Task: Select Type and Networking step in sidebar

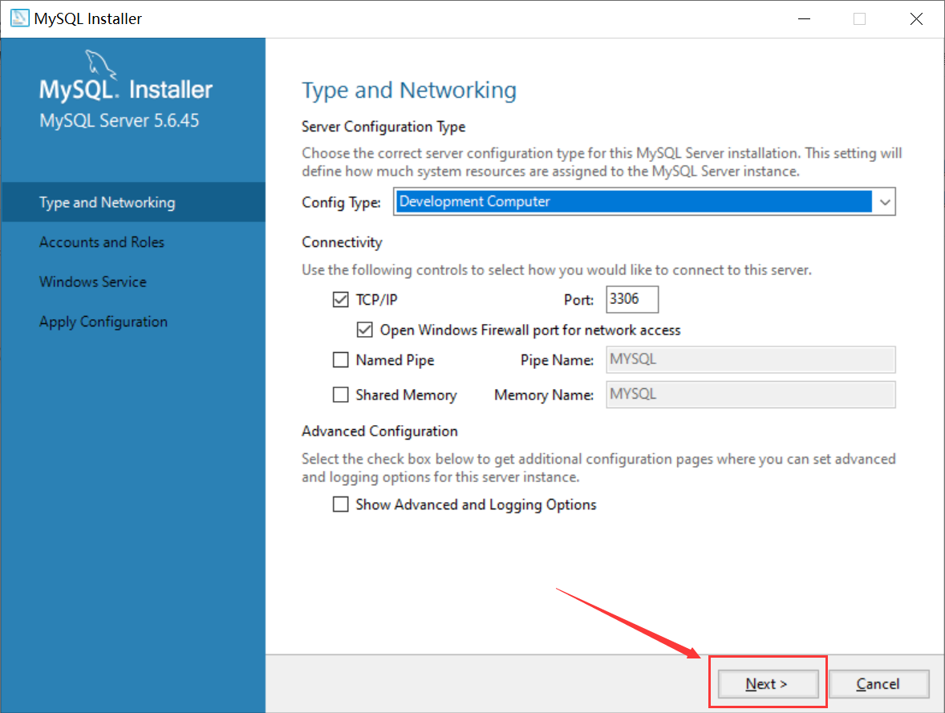Action: (132, 202)
